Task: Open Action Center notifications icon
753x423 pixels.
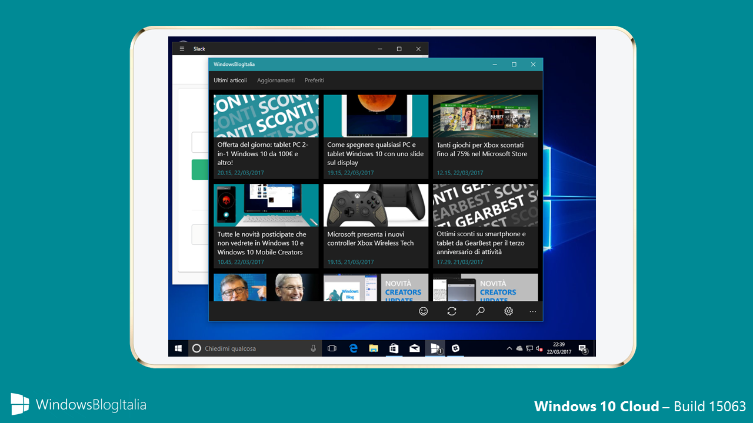Action: (x=583, y=348)
